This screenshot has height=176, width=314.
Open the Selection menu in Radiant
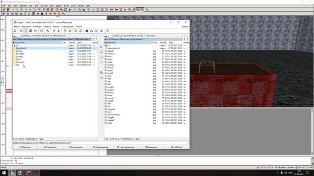[23, 5]
